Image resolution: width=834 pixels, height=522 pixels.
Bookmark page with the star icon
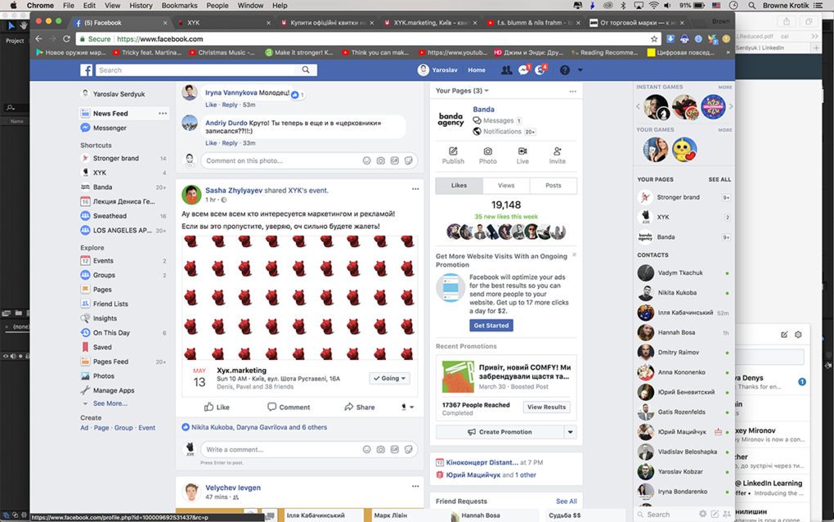tap(653, 38)
